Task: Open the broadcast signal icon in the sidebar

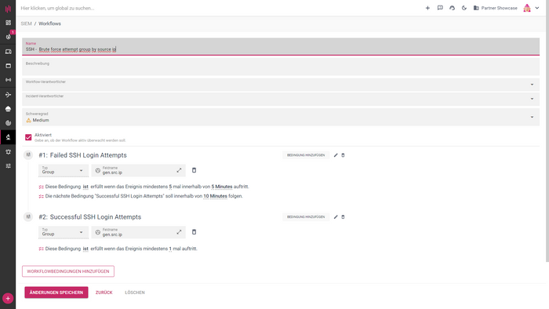Action: click(x=8, y=80)
